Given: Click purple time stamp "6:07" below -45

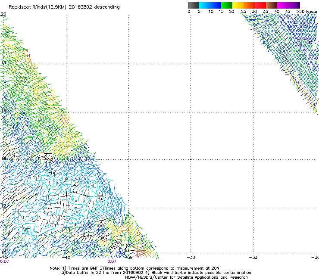Looking at the screenshot, I should coord(4,261).
